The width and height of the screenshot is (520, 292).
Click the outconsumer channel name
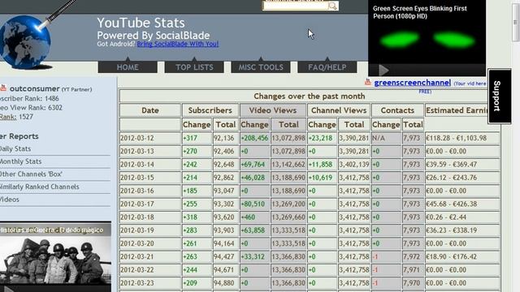[34, 88]
